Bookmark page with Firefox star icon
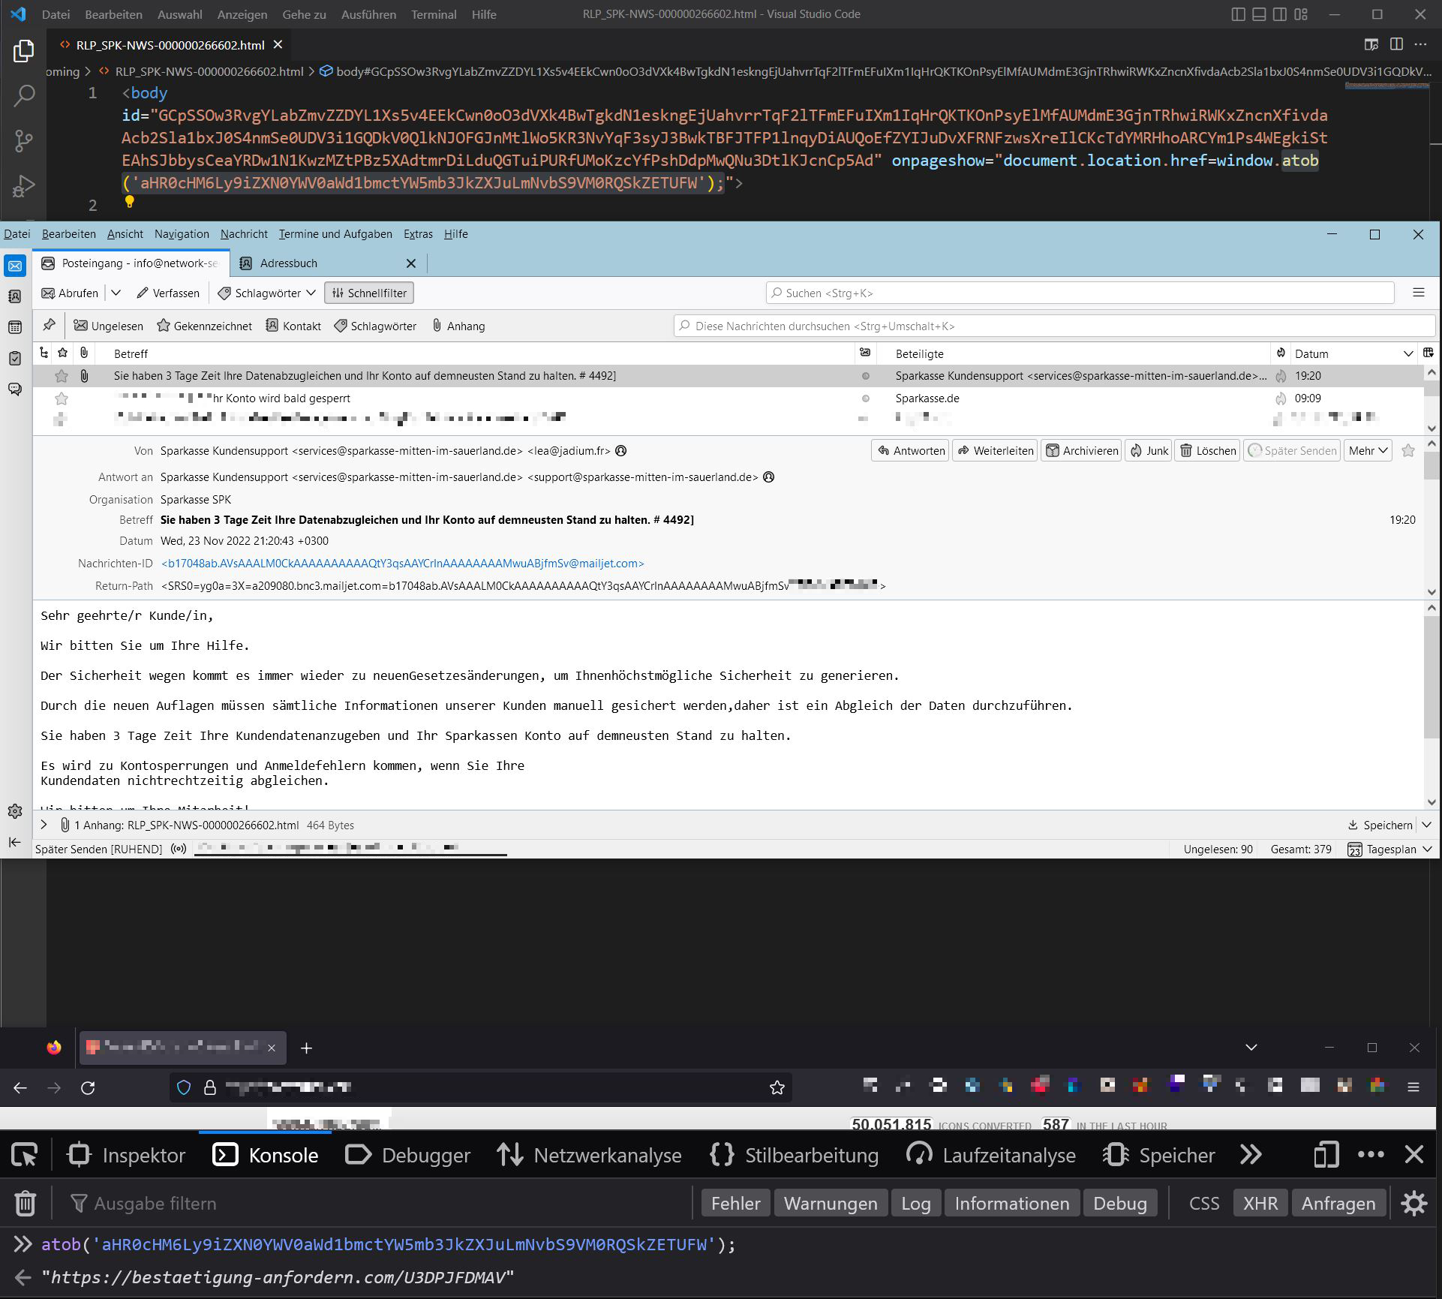This screenshot has height=1299, width=1442. click(x=777, y=1087)
